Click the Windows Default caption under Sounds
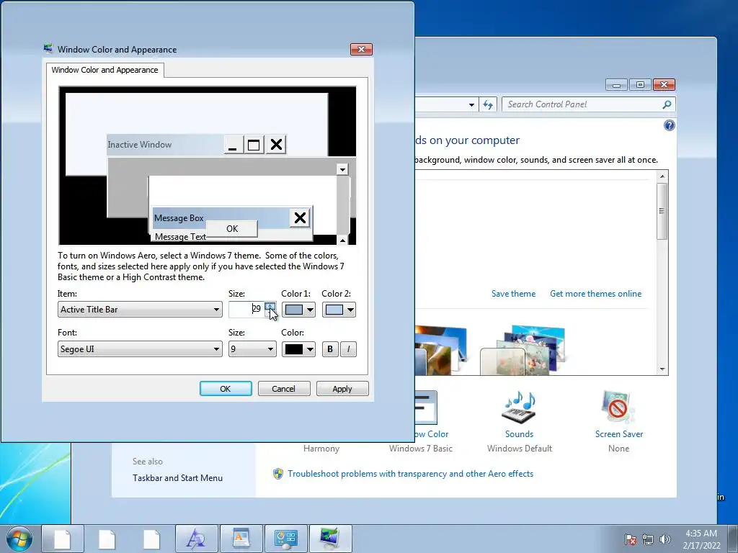Viewport: 738px width, 553px height. point(520,449)
